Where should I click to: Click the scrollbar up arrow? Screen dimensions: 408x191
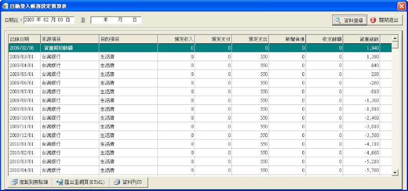click(x=395, y=38)
